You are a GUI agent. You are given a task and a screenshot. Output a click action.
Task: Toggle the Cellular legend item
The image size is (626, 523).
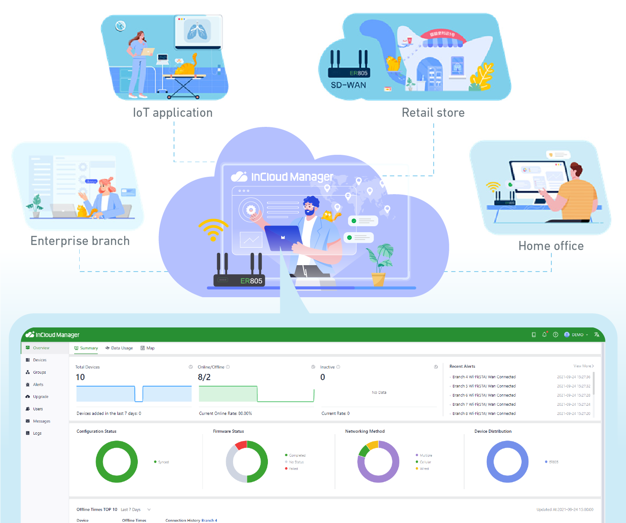pos(423,462)
